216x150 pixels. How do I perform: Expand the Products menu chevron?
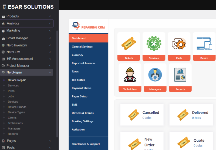point(50,16)
